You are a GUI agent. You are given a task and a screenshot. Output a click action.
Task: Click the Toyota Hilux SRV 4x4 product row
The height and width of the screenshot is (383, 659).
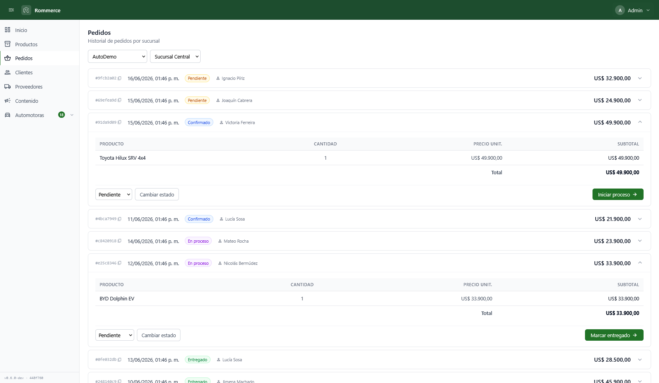369,158
